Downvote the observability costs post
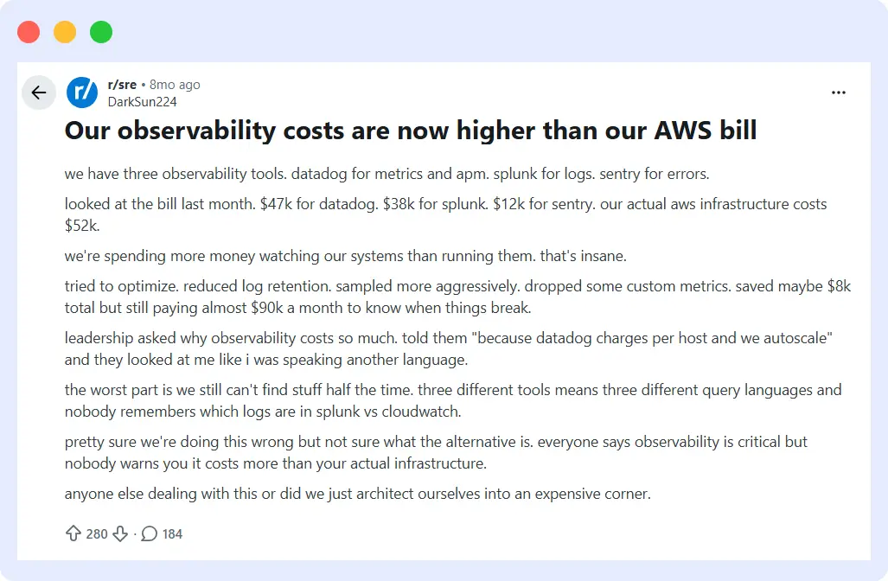 (x=120, y=533)
